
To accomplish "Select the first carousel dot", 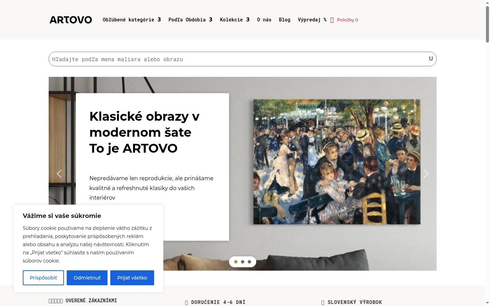I will coord(236,262).
